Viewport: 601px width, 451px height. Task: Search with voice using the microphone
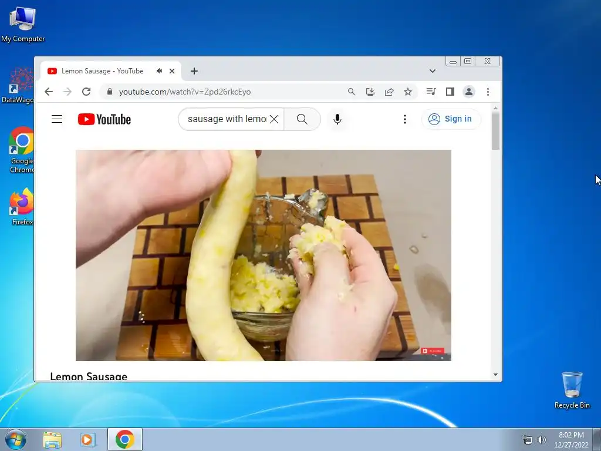tap(337, 119)
